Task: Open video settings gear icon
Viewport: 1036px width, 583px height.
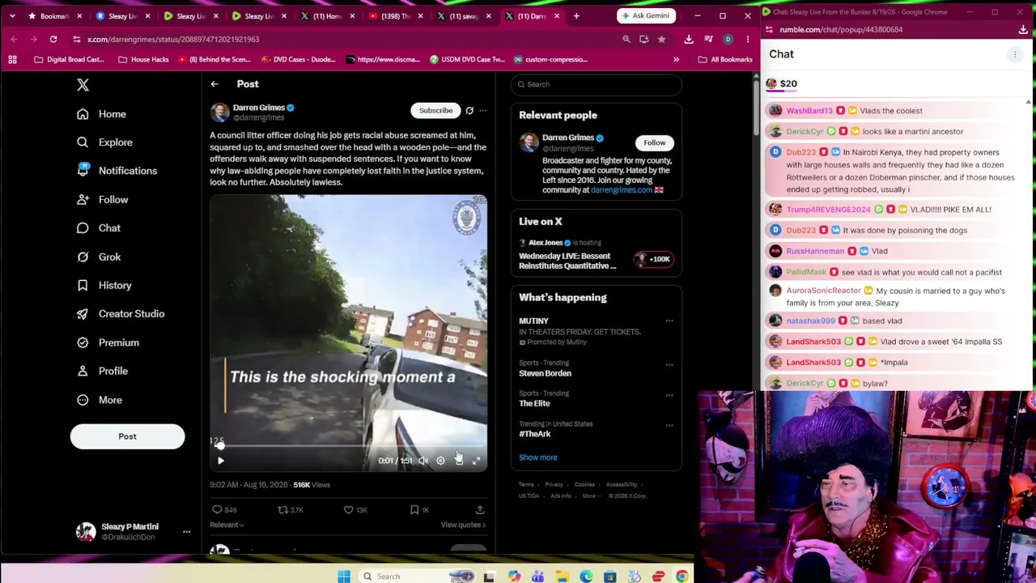Action: coord(440,461)
